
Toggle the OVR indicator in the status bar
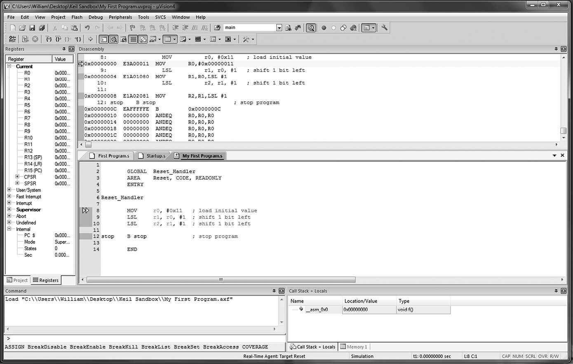click(543, 356)
